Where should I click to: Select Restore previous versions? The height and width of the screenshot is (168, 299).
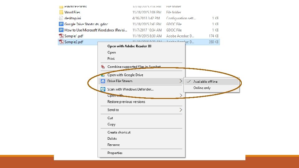tap(126, 102)
